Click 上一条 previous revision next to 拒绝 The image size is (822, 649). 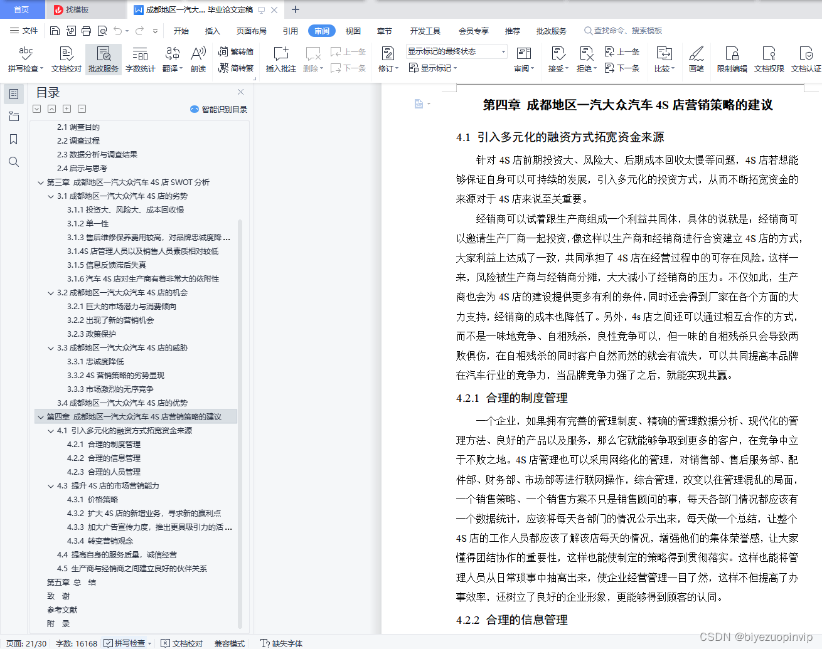pos(622,51)
